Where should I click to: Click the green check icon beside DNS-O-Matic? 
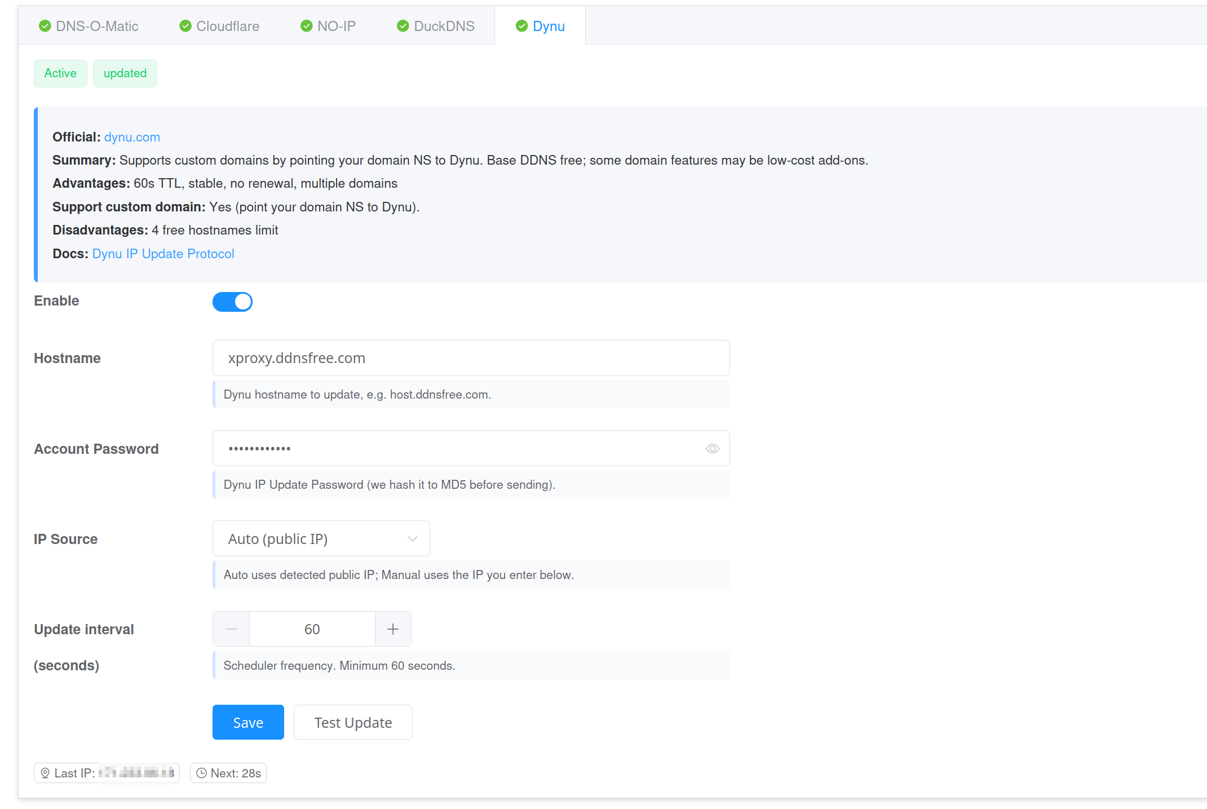click(x=45, y=26)
